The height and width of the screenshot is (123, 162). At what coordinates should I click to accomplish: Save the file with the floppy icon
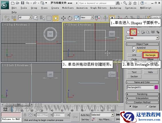coord(23,3)
